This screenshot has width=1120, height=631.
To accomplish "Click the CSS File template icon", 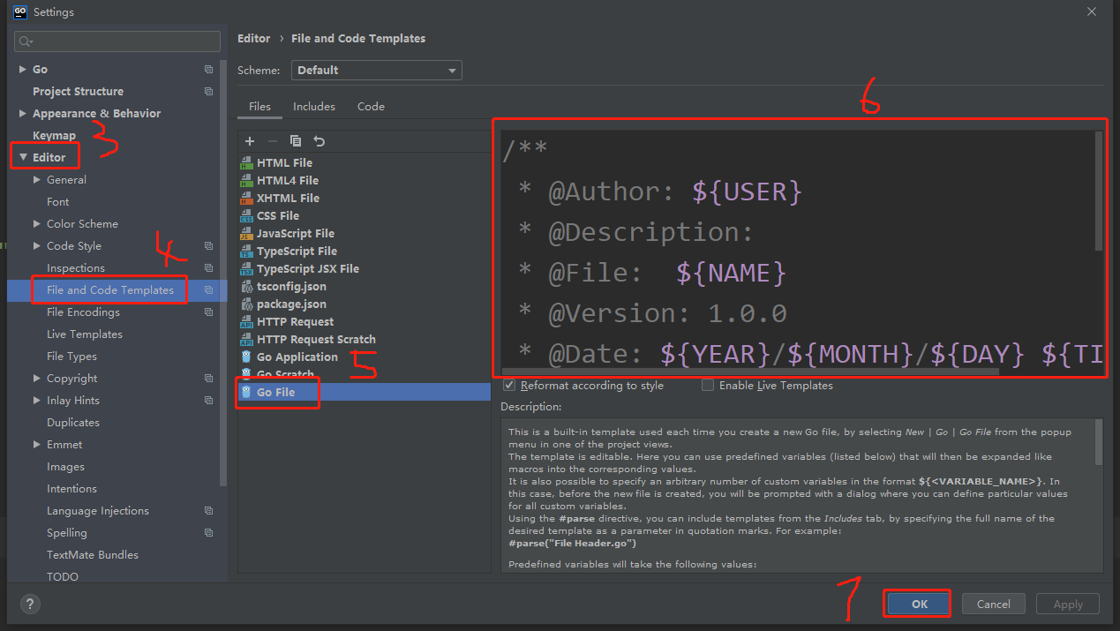I will (x=246, y=215).
